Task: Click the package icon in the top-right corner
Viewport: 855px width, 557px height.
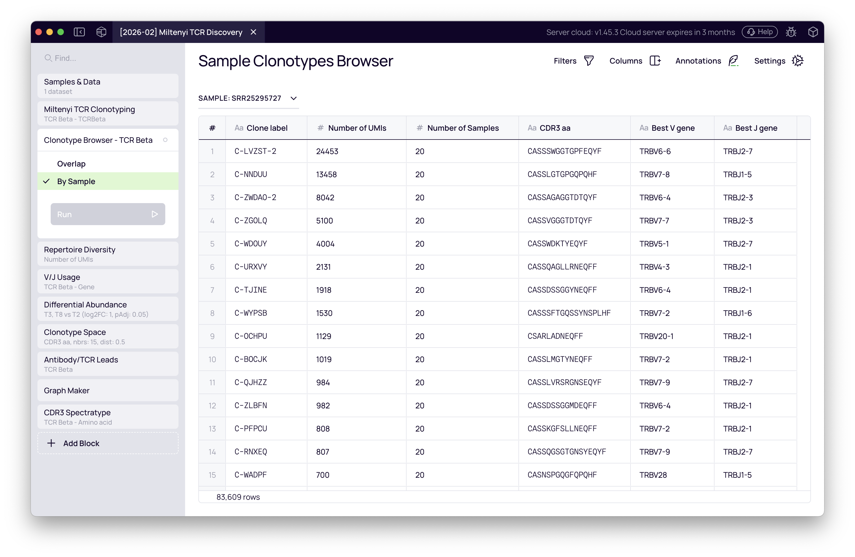Action: point(813,32)
